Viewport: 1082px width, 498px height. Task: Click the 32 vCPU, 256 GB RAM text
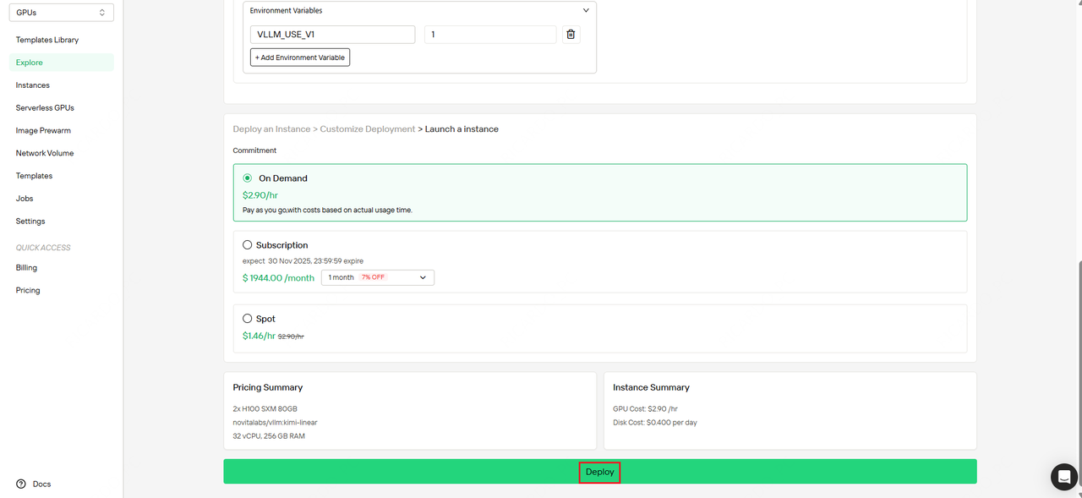[x=268, y=436]
